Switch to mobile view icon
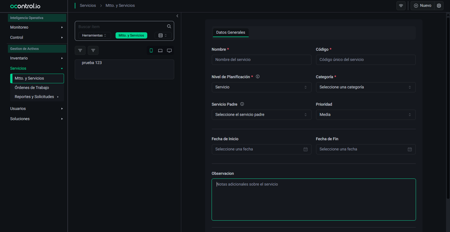Viewport: 450px width, 232px height. click(x=151, y=50)
